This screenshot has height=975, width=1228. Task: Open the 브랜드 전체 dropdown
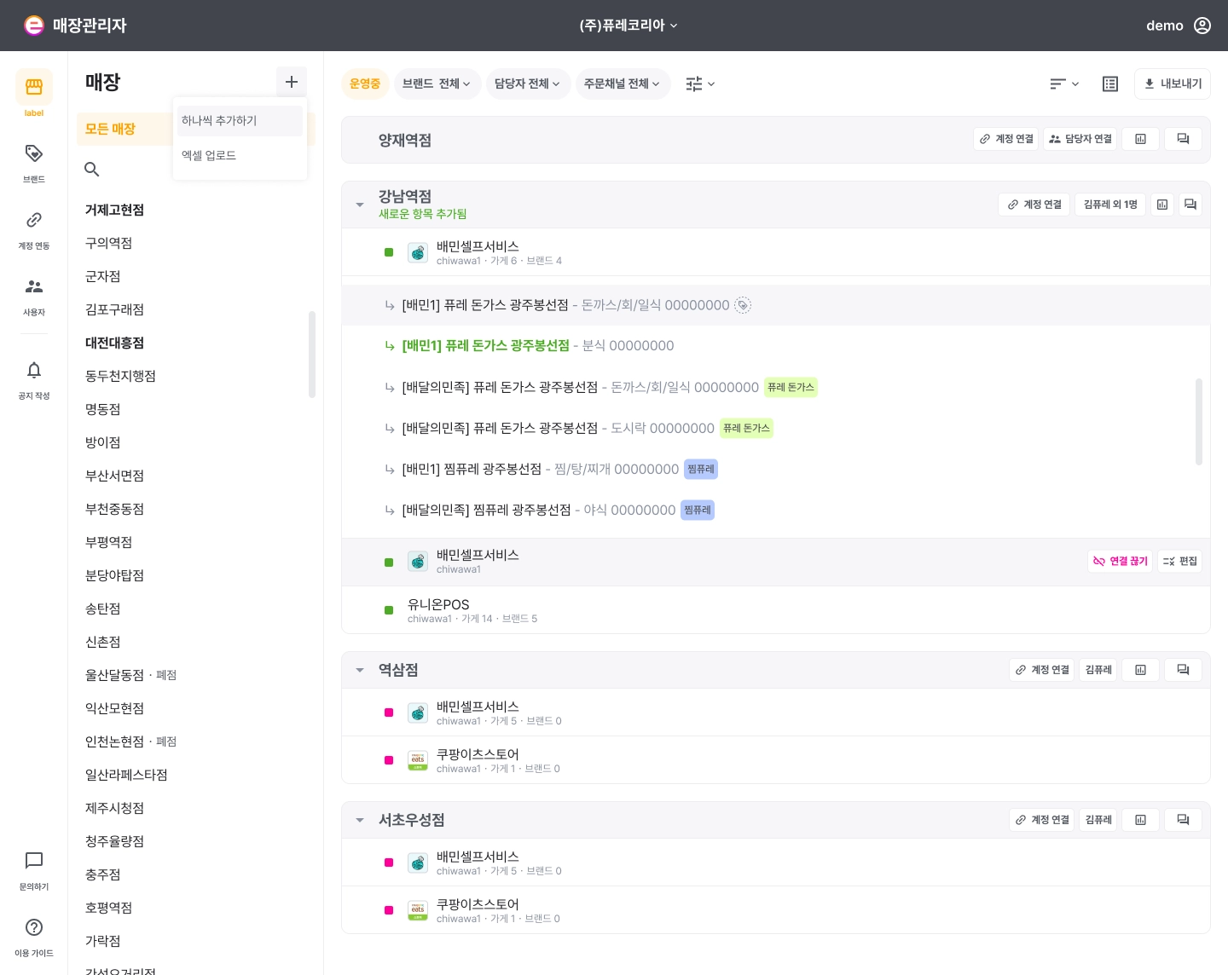point(437,84)
